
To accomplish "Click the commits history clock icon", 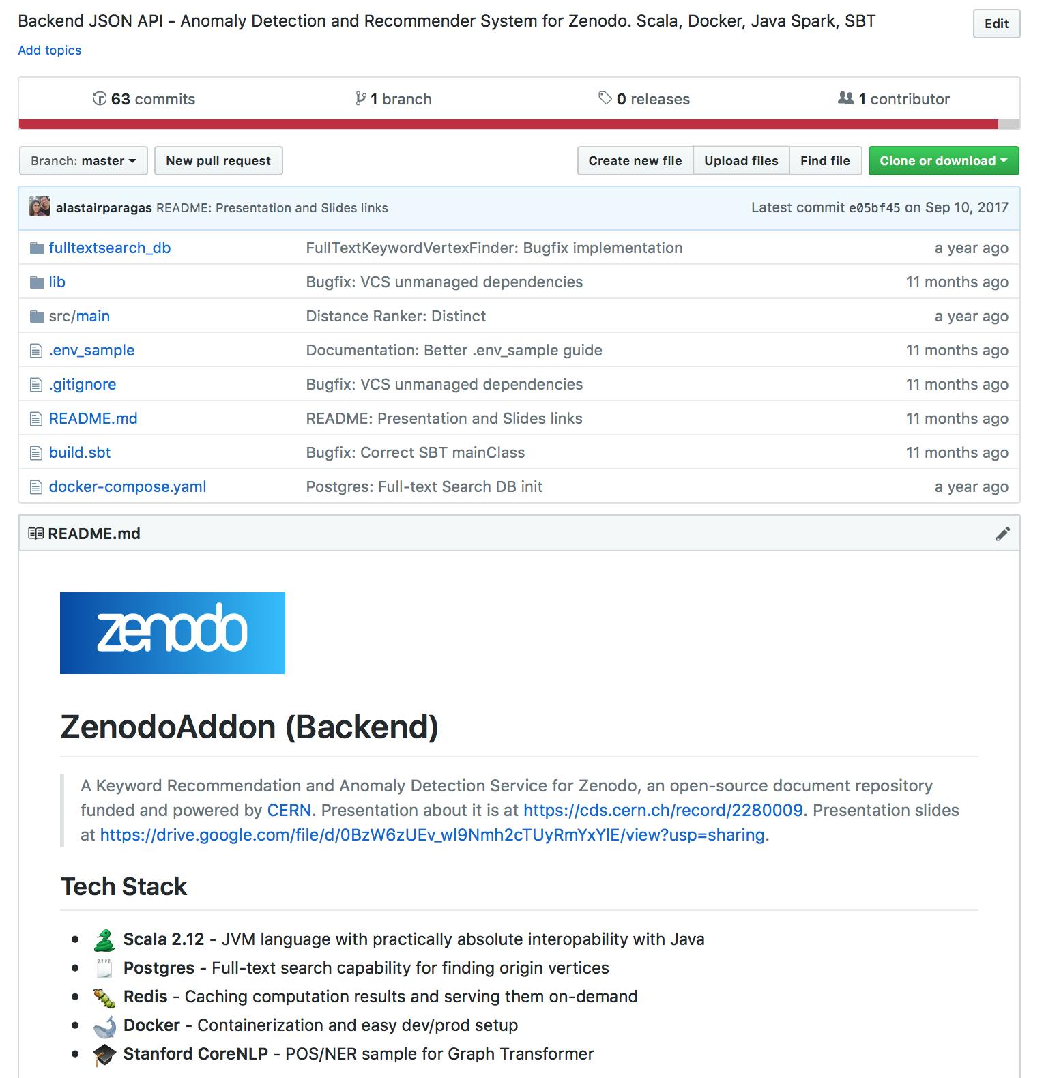I will point(100,99).
